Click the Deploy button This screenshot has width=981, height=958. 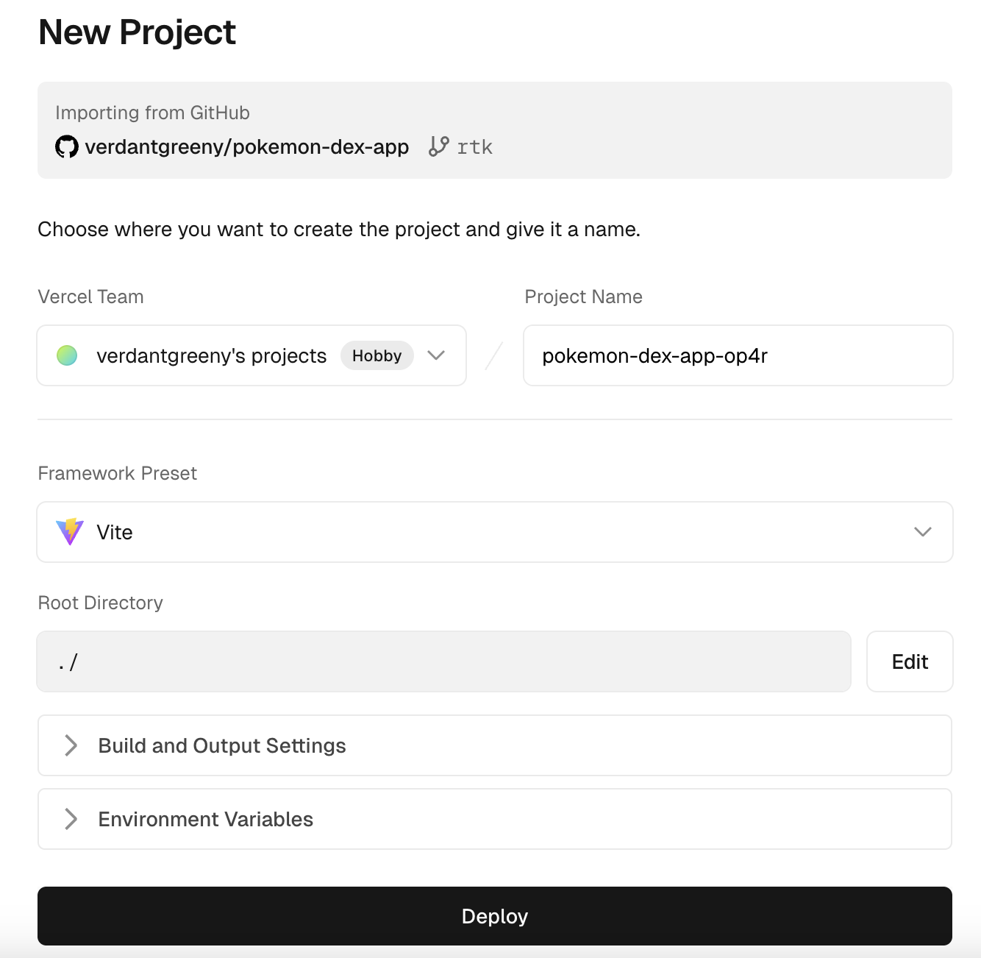(494, 916)
